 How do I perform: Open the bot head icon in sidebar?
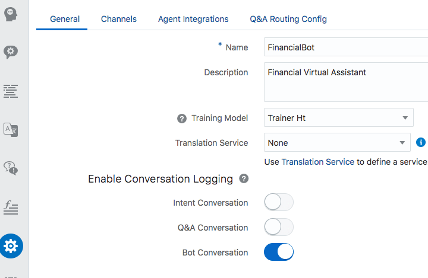[x=11, y=14]
